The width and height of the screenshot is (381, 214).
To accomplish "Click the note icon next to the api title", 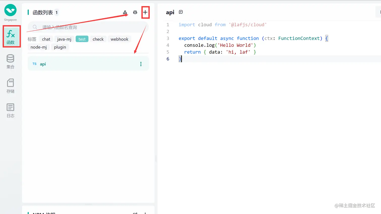I will [x=181, y=12].
